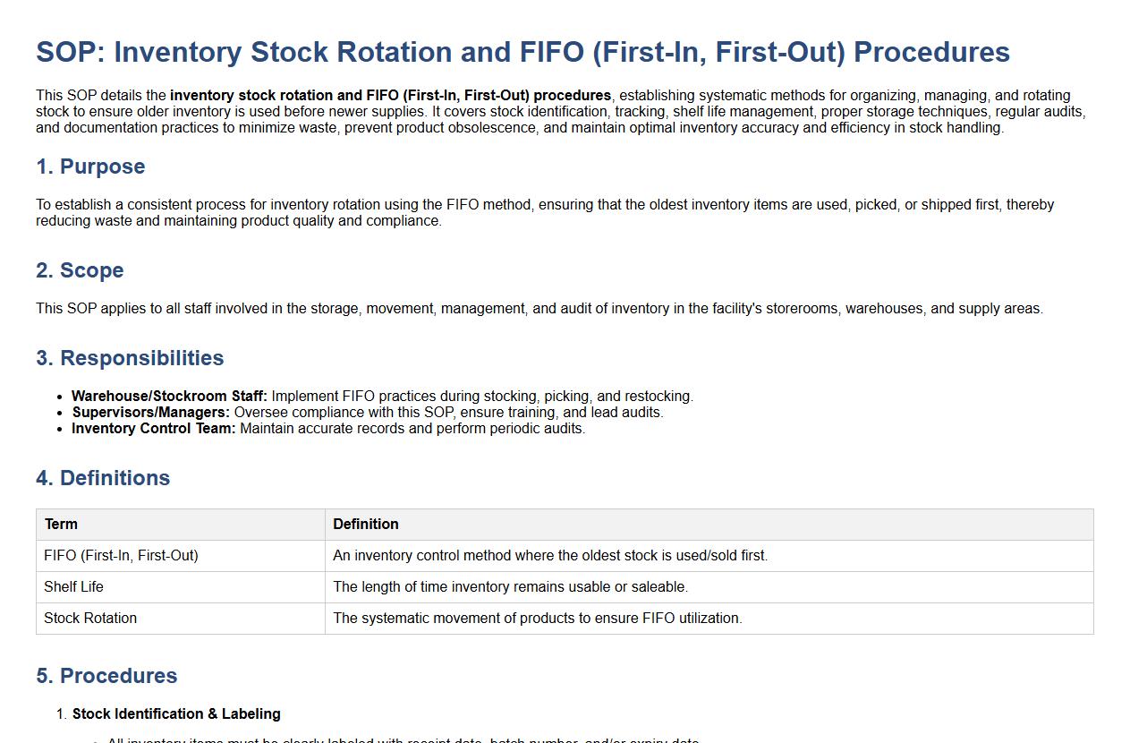The image size is (1130, 743).
Task: Click the Stock Rotation definition cell
Action: (537, 619)
